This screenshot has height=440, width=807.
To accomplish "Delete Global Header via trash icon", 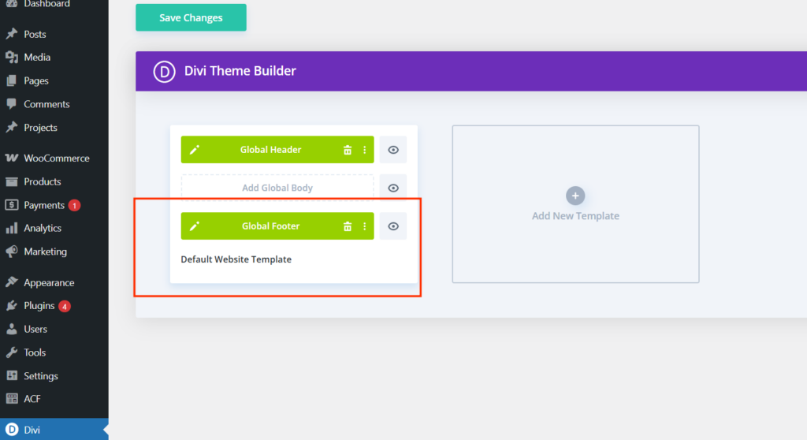I will point(348,150).
